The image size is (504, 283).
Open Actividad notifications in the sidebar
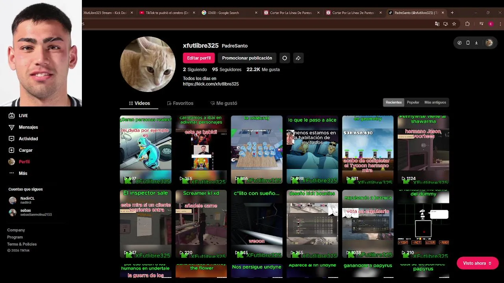pyautogui.click(x=23, y=139)
